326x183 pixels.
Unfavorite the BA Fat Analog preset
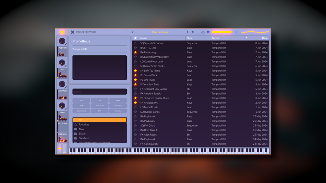pyautogui.click(x=135, y=52)
